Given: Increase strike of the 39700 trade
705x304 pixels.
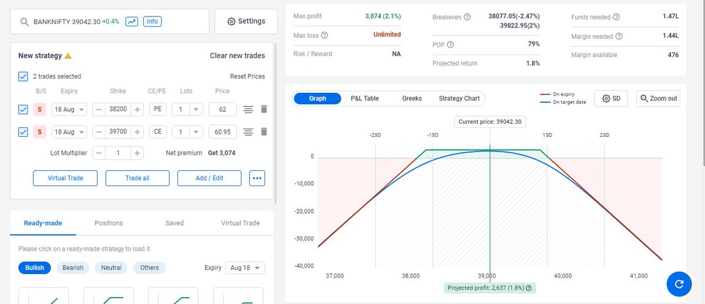Looking at the screenshot, I should point(137,132).
